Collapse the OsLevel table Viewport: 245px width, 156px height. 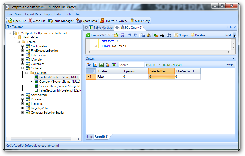(x=23, y=68)
